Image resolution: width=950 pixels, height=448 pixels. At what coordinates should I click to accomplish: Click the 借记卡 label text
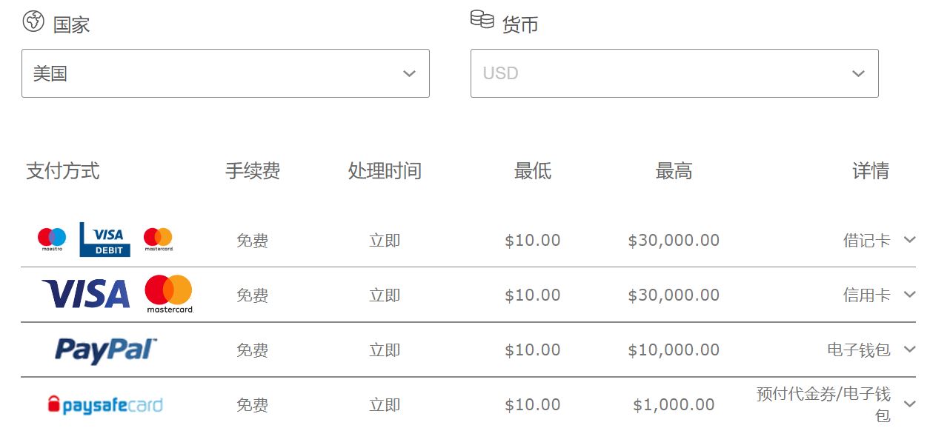[x=866, y=241]
